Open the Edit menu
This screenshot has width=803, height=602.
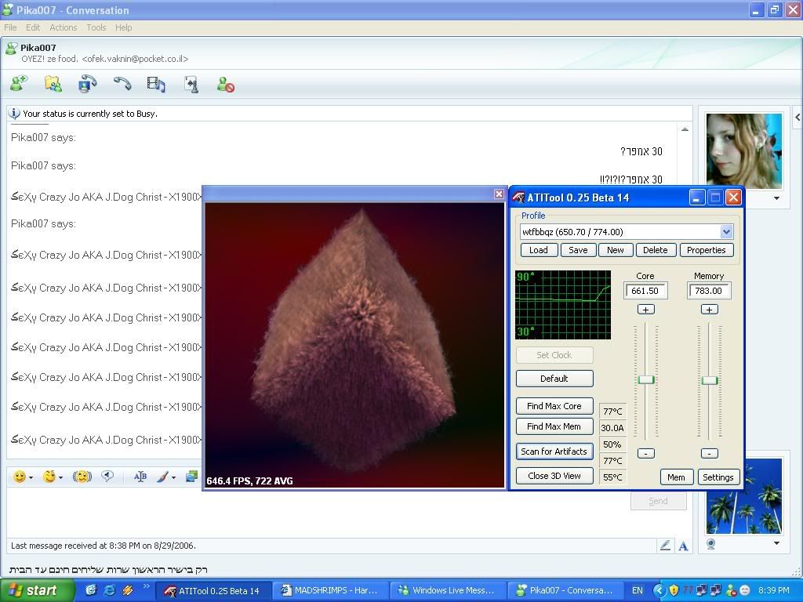[33, 27]
